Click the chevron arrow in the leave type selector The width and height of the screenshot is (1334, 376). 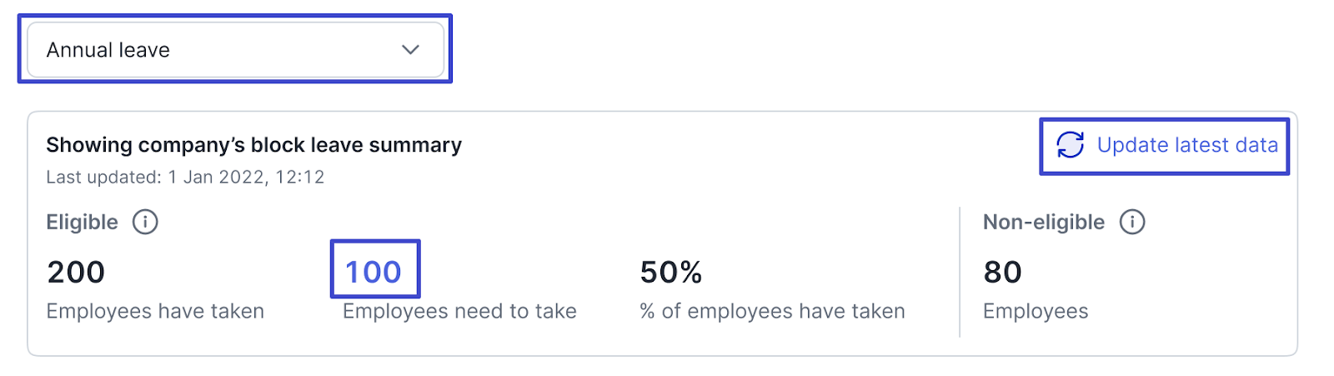click(x=410, y=50)
